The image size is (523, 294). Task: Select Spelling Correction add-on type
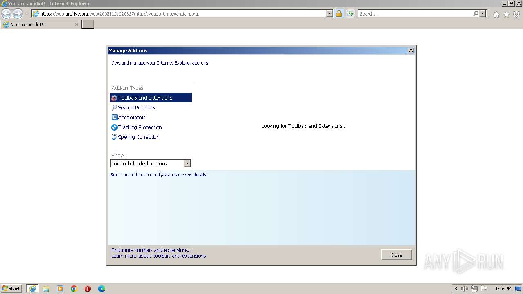(x=151, y=137)
